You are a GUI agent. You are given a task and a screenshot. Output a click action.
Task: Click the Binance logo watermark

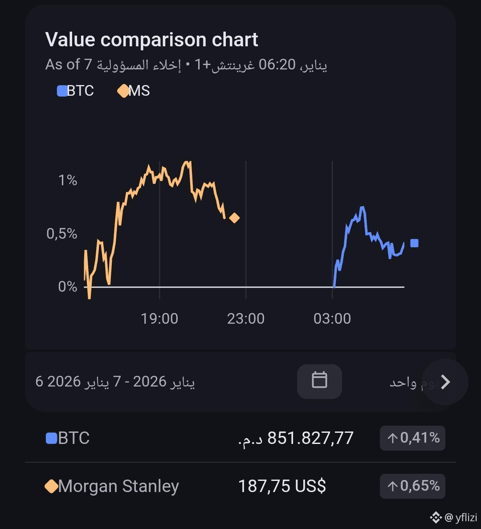[x=435, y=517]
